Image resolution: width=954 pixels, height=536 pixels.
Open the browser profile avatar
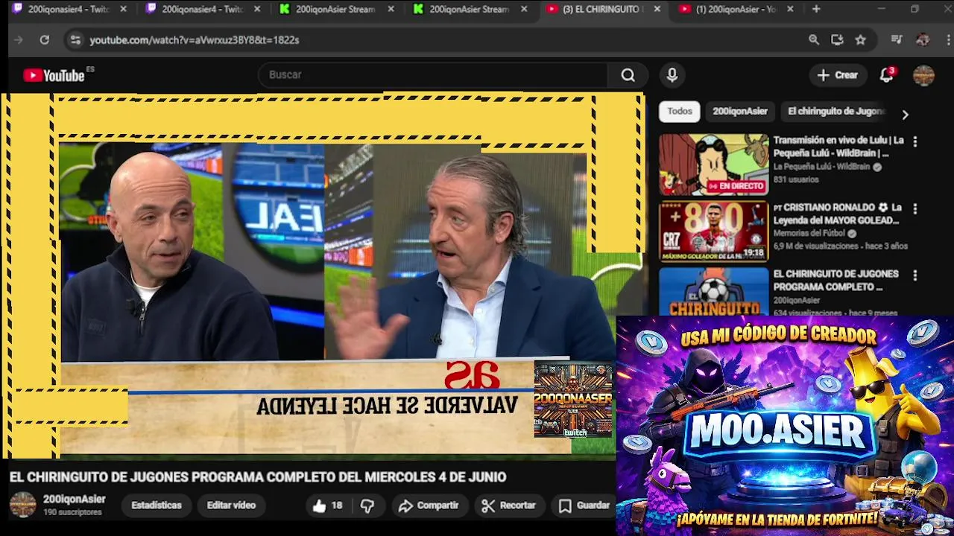923,40
